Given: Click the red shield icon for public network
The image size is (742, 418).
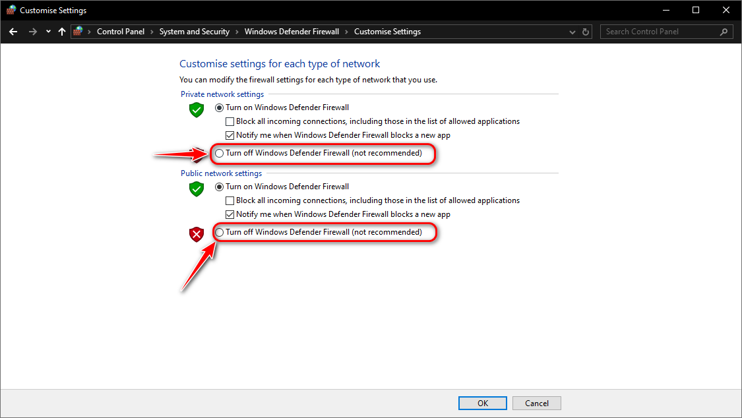Looking at the screenshot, I should [x=196, y=234].
